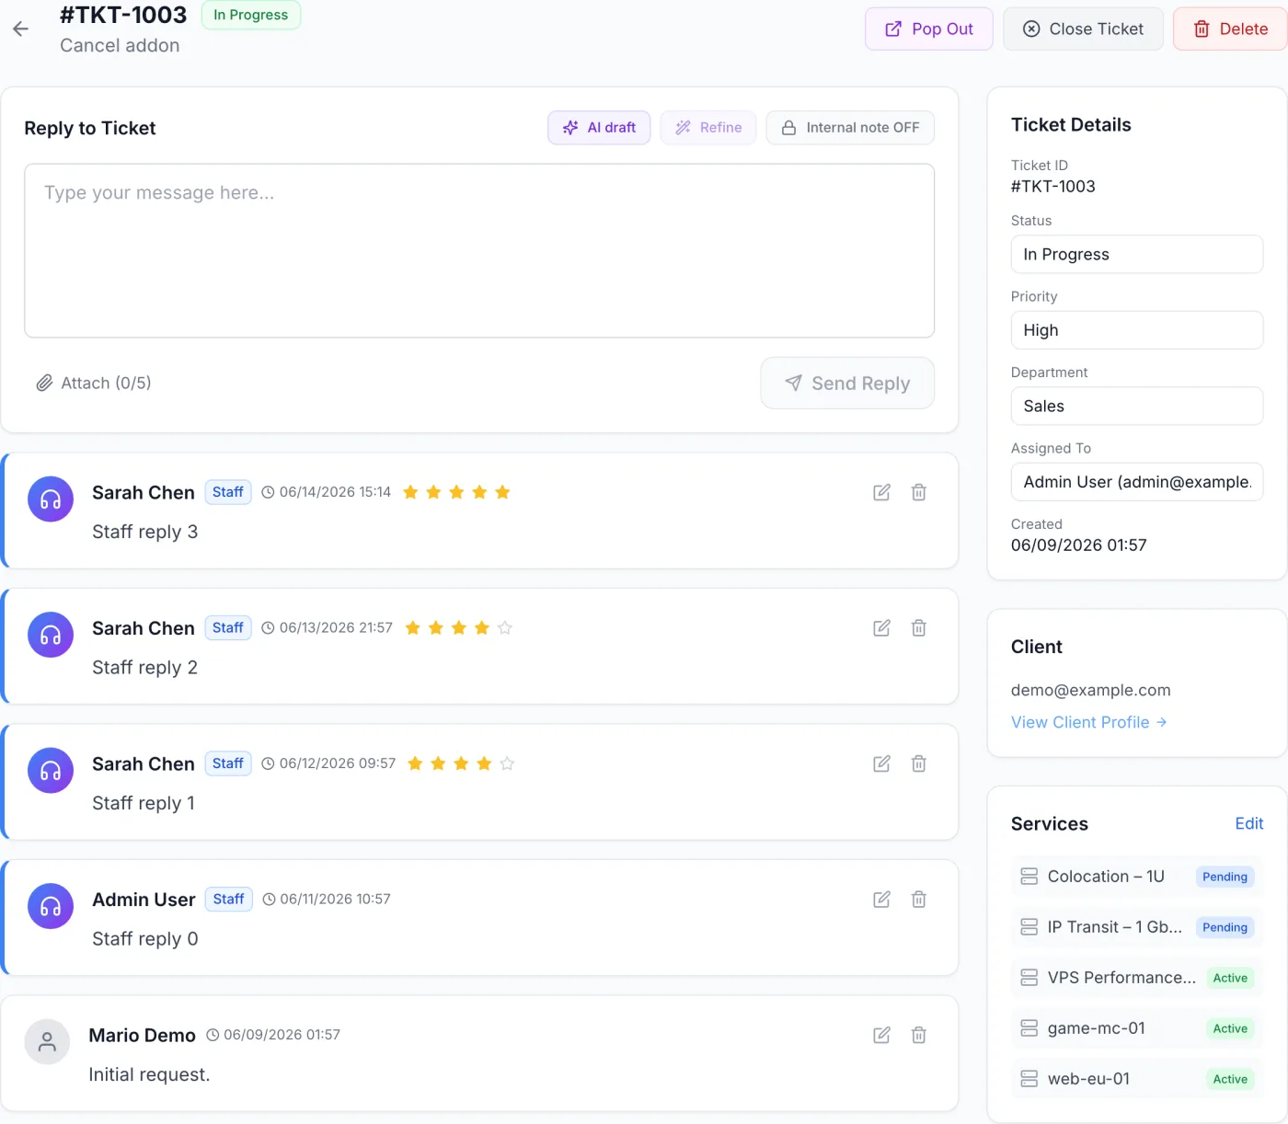
Task: Send the reply with Send Reply
Action: tap(847, 383)
